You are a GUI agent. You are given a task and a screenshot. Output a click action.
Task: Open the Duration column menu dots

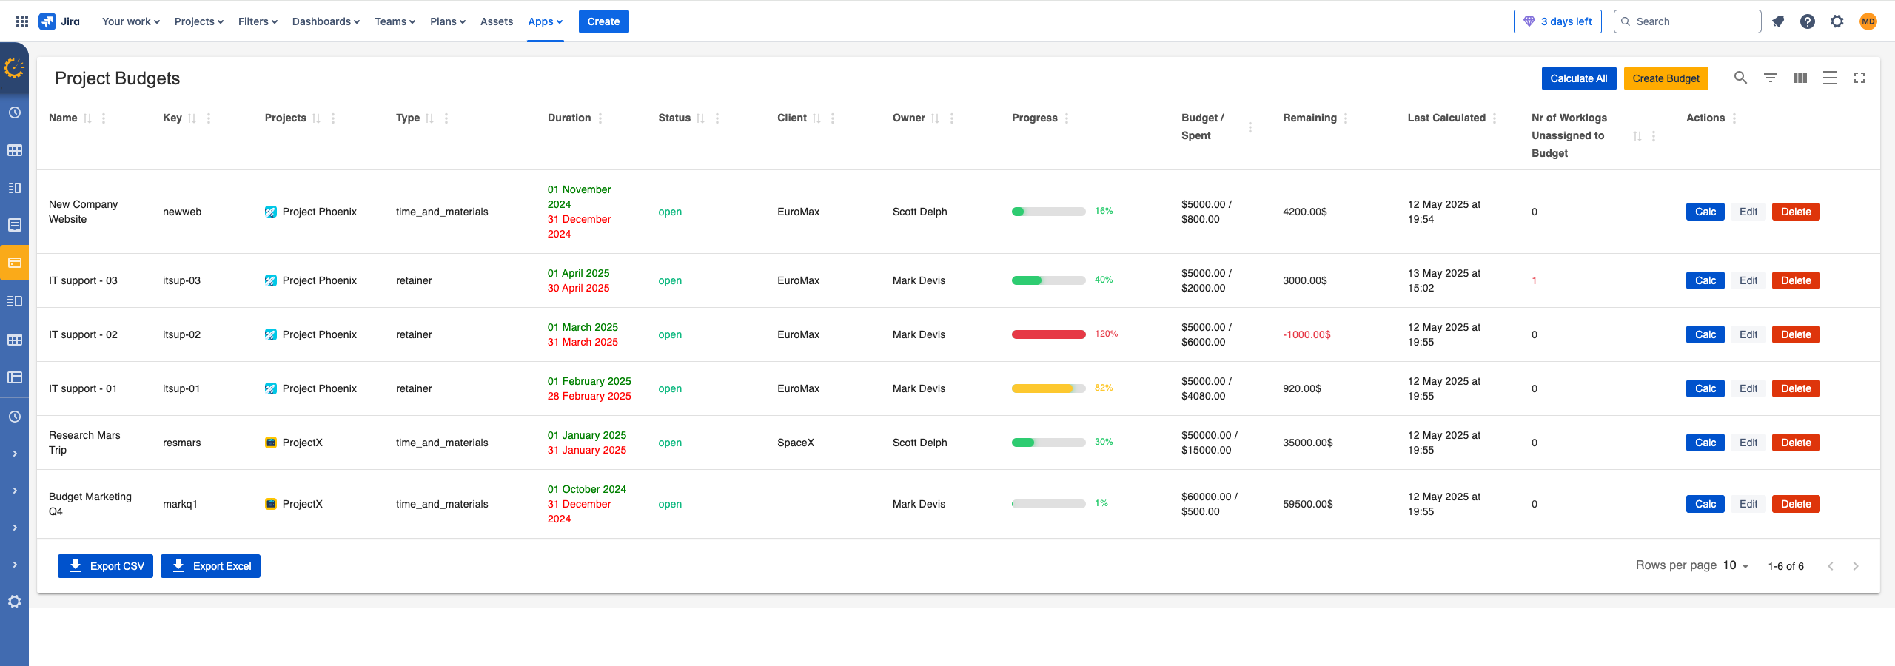[x=600, y=118]
